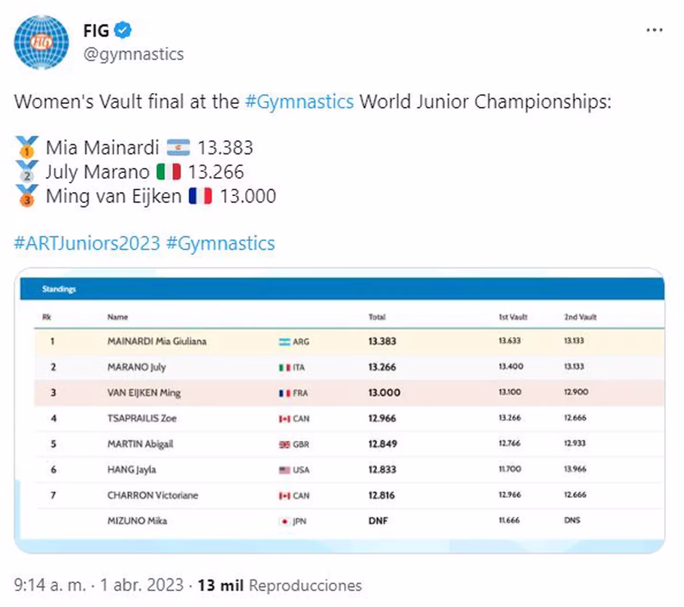Click the Italy flag emoji in tweet text
Image resolution: width=684 pixels, height=607 pixels.
169,172
